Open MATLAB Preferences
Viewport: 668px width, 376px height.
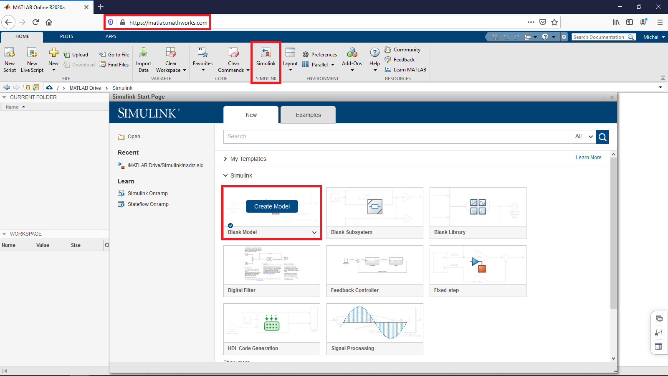[320, 54]
